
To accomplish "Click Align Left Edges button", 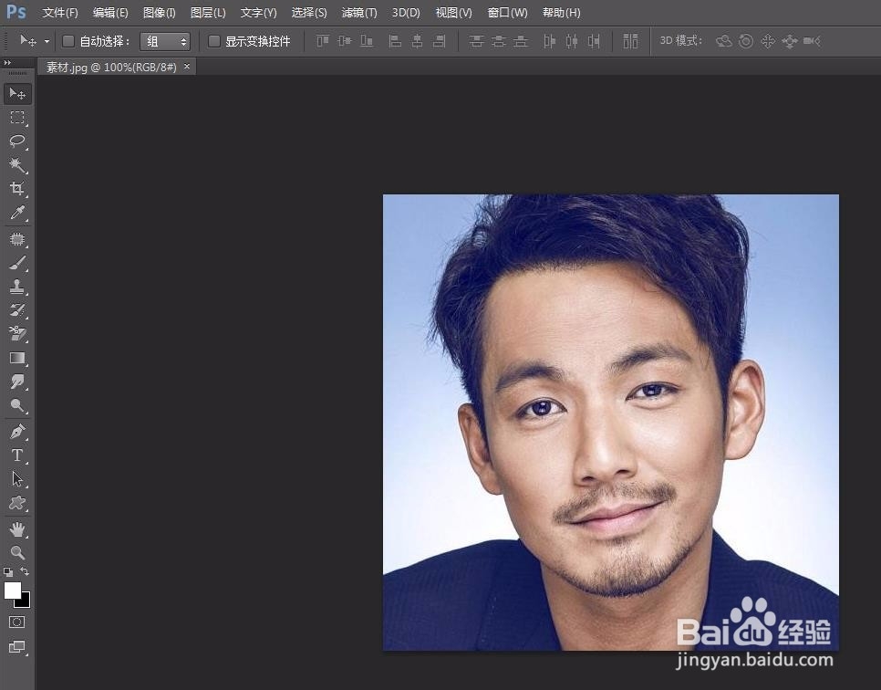I will 395,40.
